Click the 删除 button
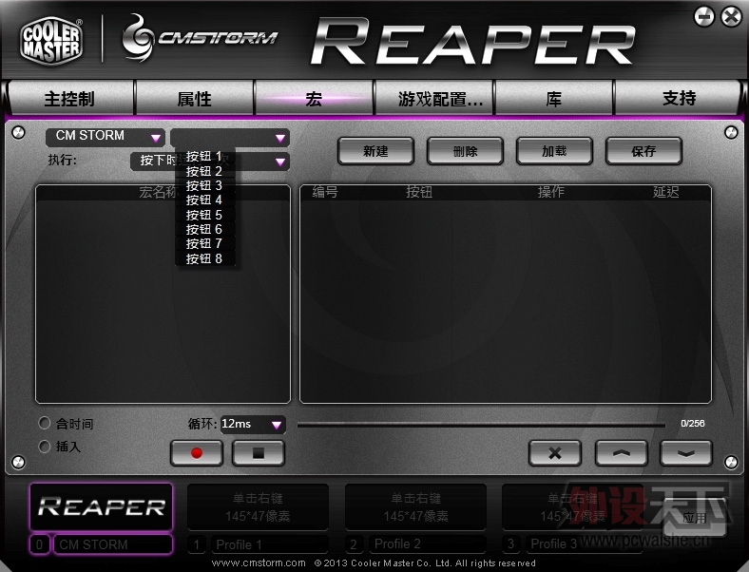 [x=465, y=151]
